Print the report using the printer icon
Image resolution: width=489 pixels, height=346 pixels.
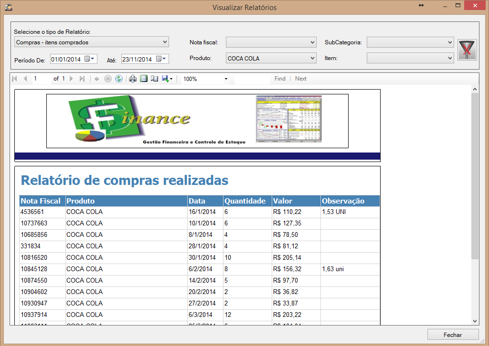133,79
